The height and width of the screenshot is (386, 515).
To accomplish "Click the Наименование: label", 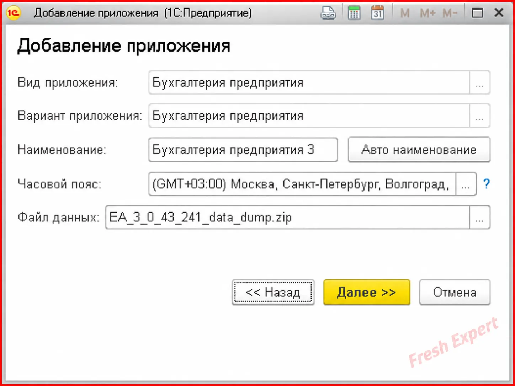I will (x=62, y=150).
